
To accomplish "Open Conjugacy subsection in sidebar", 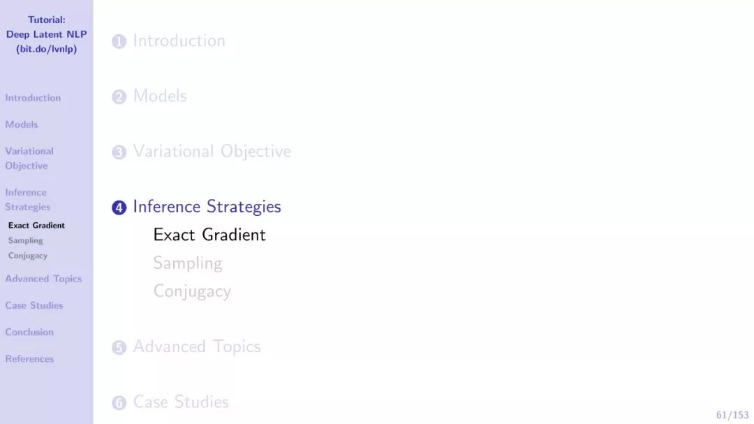I will pos(28,256).
